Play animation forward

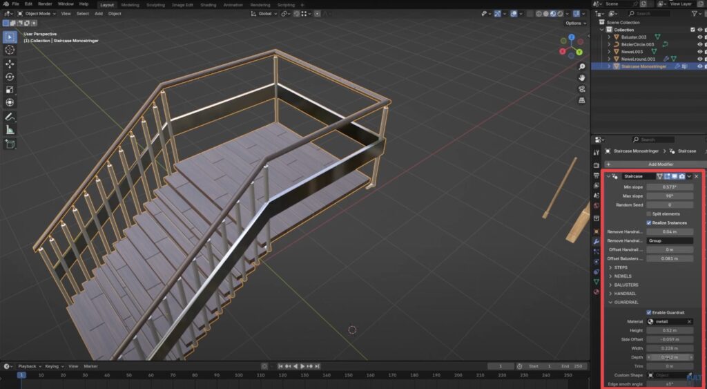point(302,366)
